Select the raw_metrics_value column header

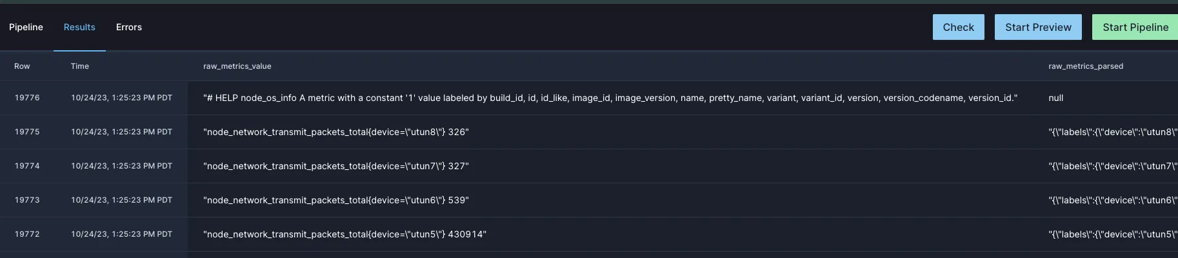click(x=237, y=66)
